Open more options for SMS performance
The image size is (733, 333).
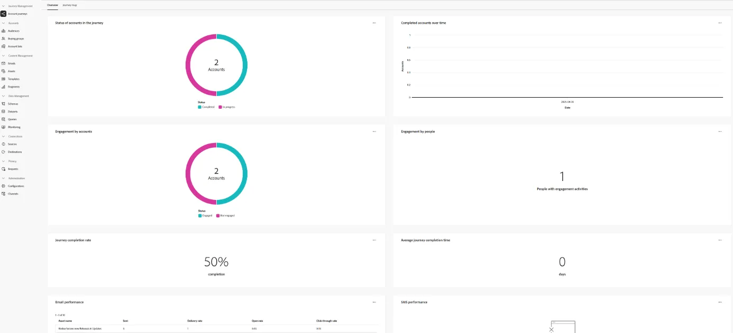click(x=720, y=302)
